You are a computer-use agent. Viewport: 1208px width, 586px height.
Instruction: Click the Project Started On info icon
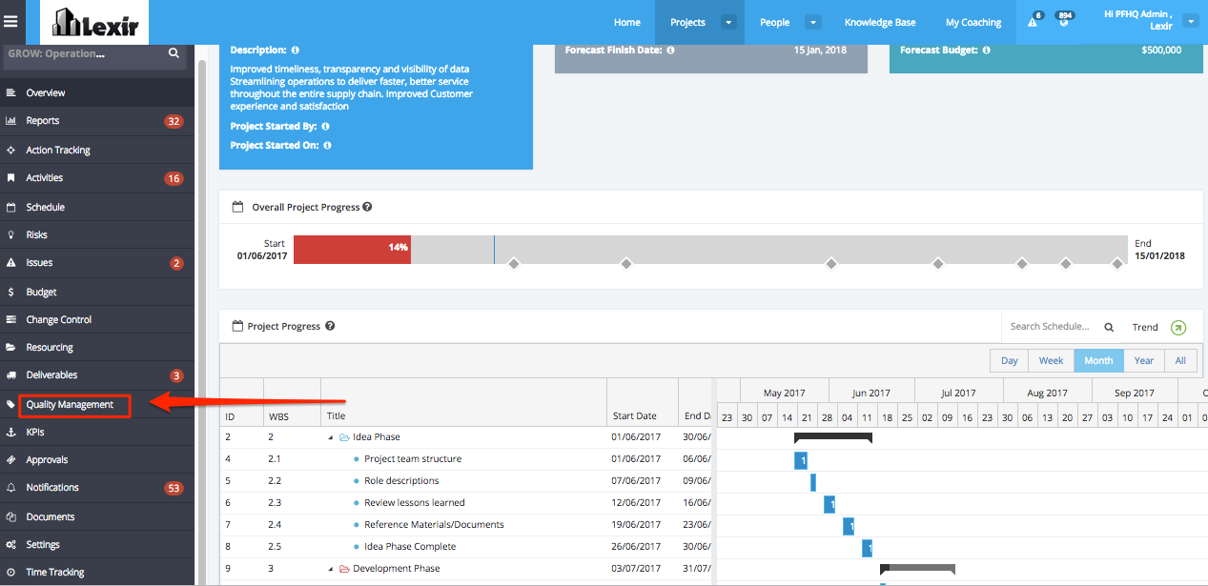(327, 146)
